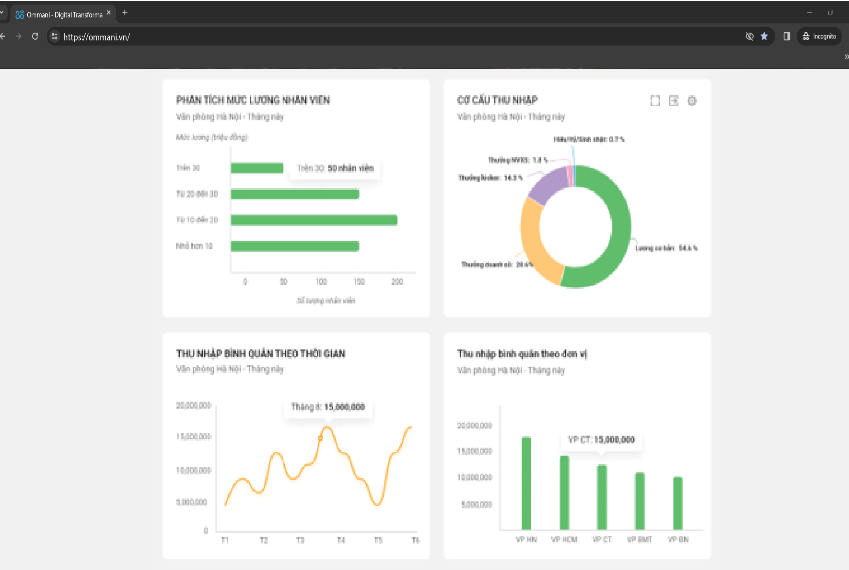Click the highlighted point on income line chart
Viewport: 849px width, 570px height.
coord(320,438)
